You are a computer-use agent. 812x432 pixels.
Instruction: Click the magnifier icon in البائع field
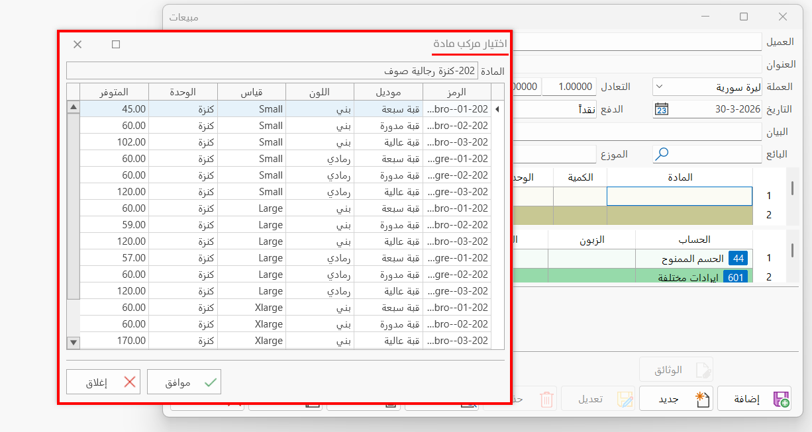(x=661, y=154)
